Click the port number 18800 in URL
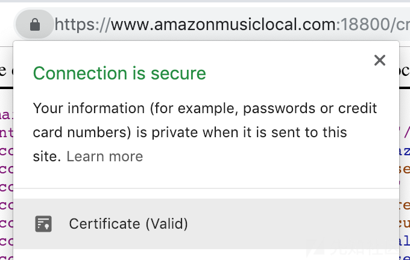Screen dimensions: 410x260 click(x=364, y=25)
